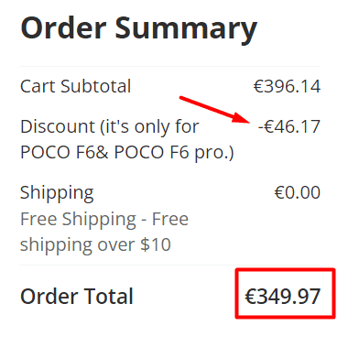Click the Cart Subtotal label
Viewport: 348px width, 347px height.
tap(75, 86)
